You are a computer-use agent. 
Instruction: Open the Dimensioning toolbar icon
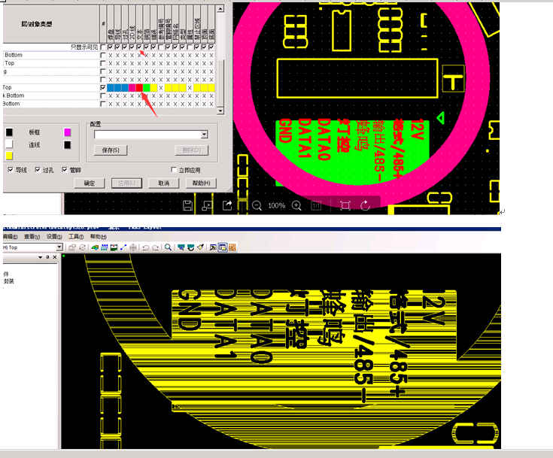[x=114, y=247]
